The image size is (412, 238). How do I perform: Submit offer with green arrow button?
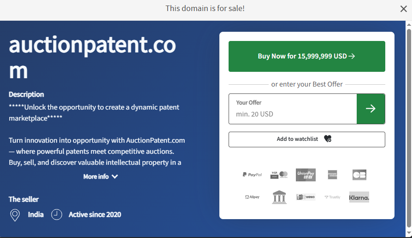point(371,109)
